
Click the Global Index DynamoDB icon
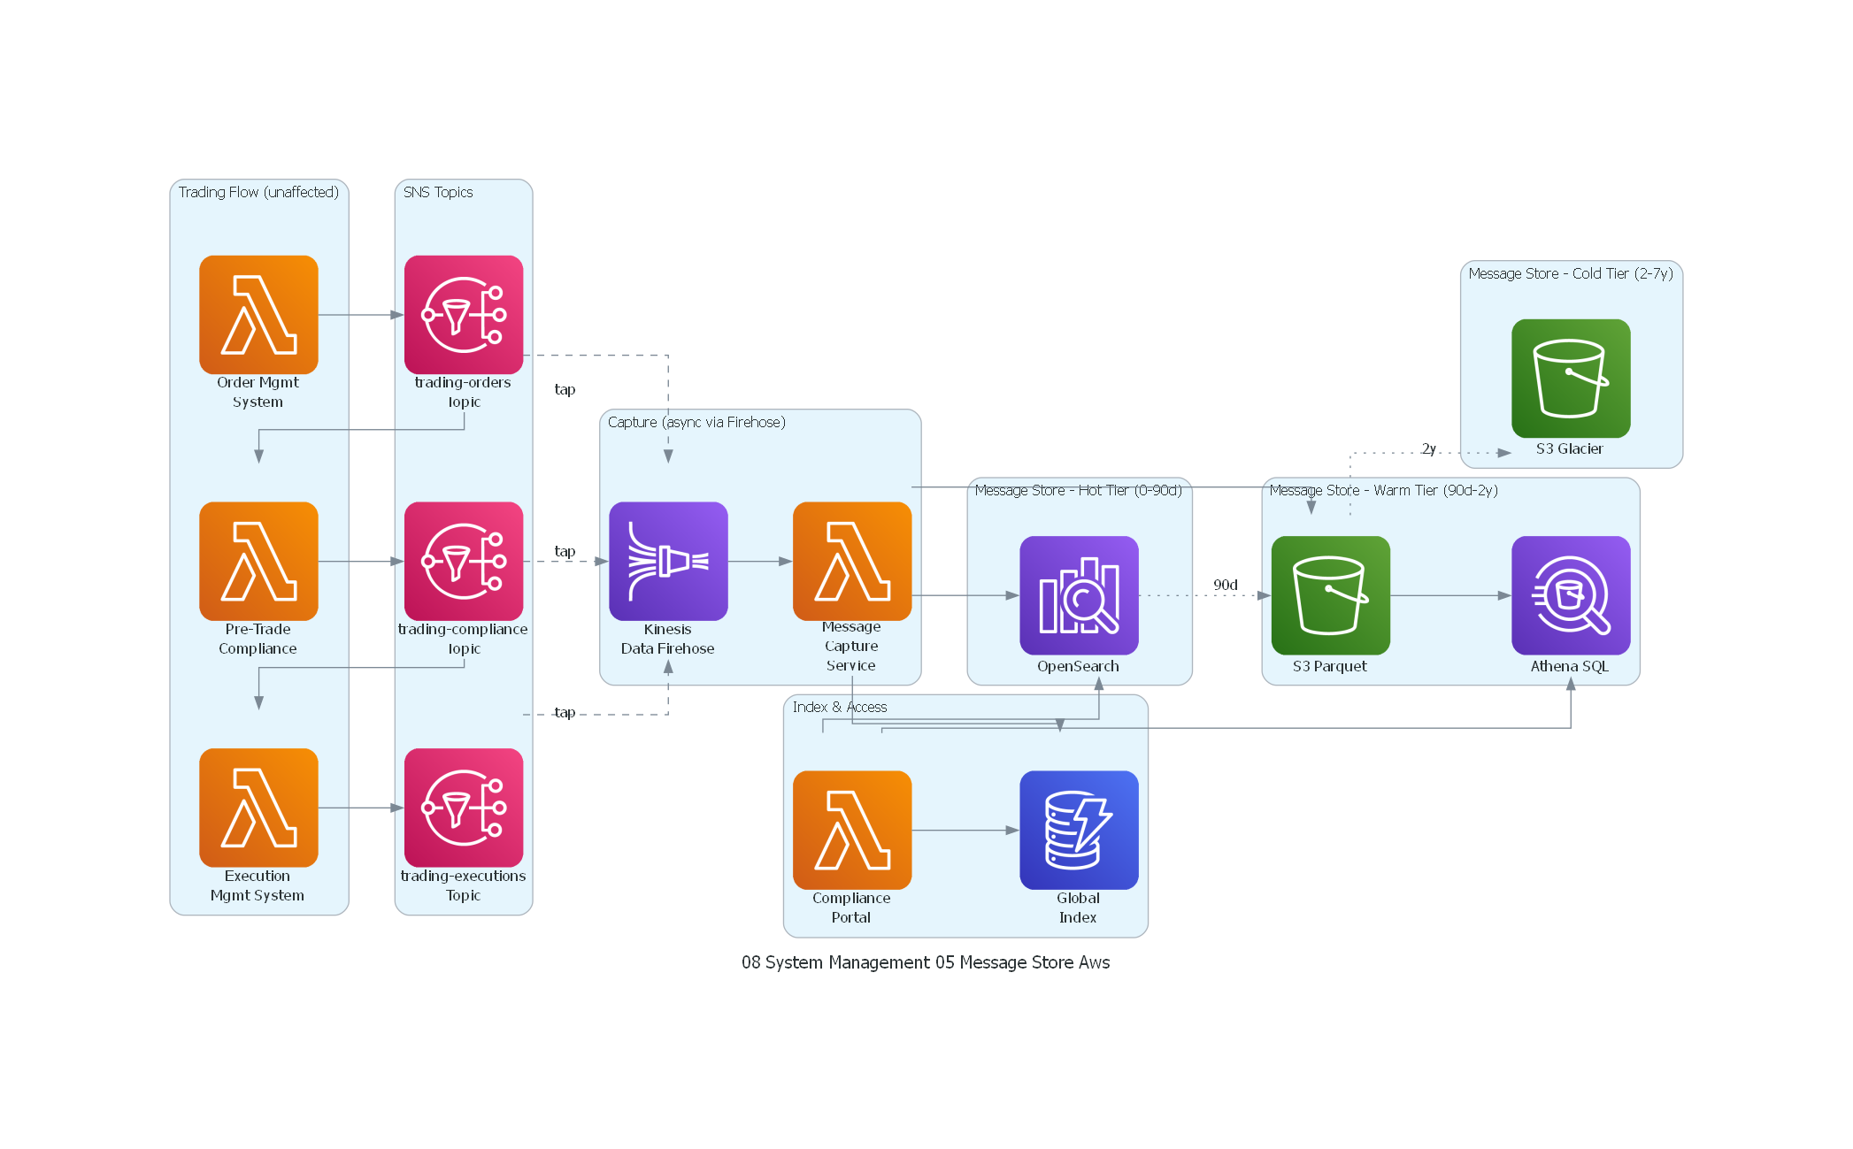tap(1078, 829)
